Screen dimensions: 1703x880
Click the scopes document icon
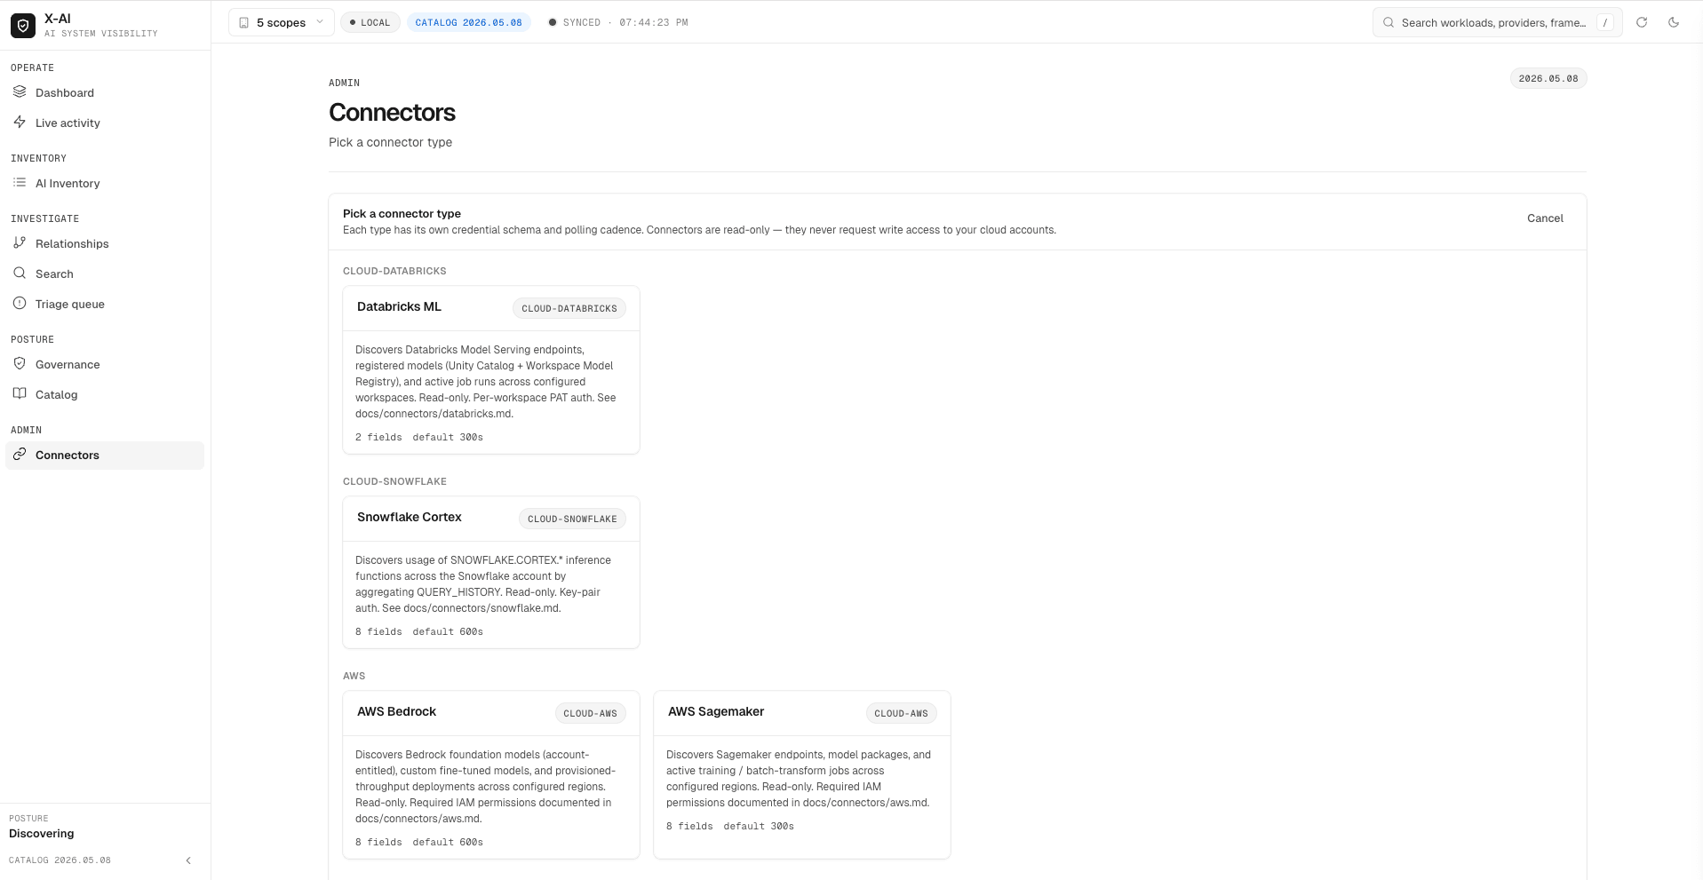[x=243, y=22]
